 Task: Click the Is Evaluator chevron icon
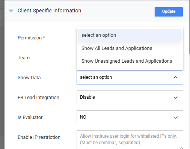(175, 117)
